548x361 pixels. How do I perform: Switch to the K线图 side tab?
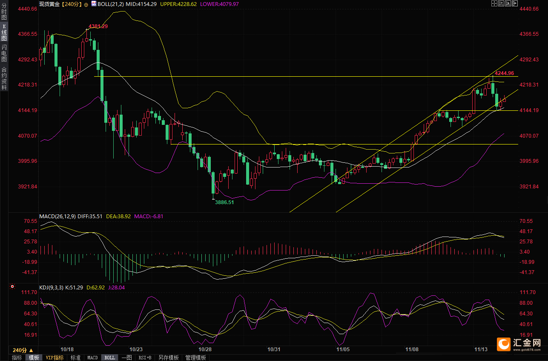(x=4, y=32)
